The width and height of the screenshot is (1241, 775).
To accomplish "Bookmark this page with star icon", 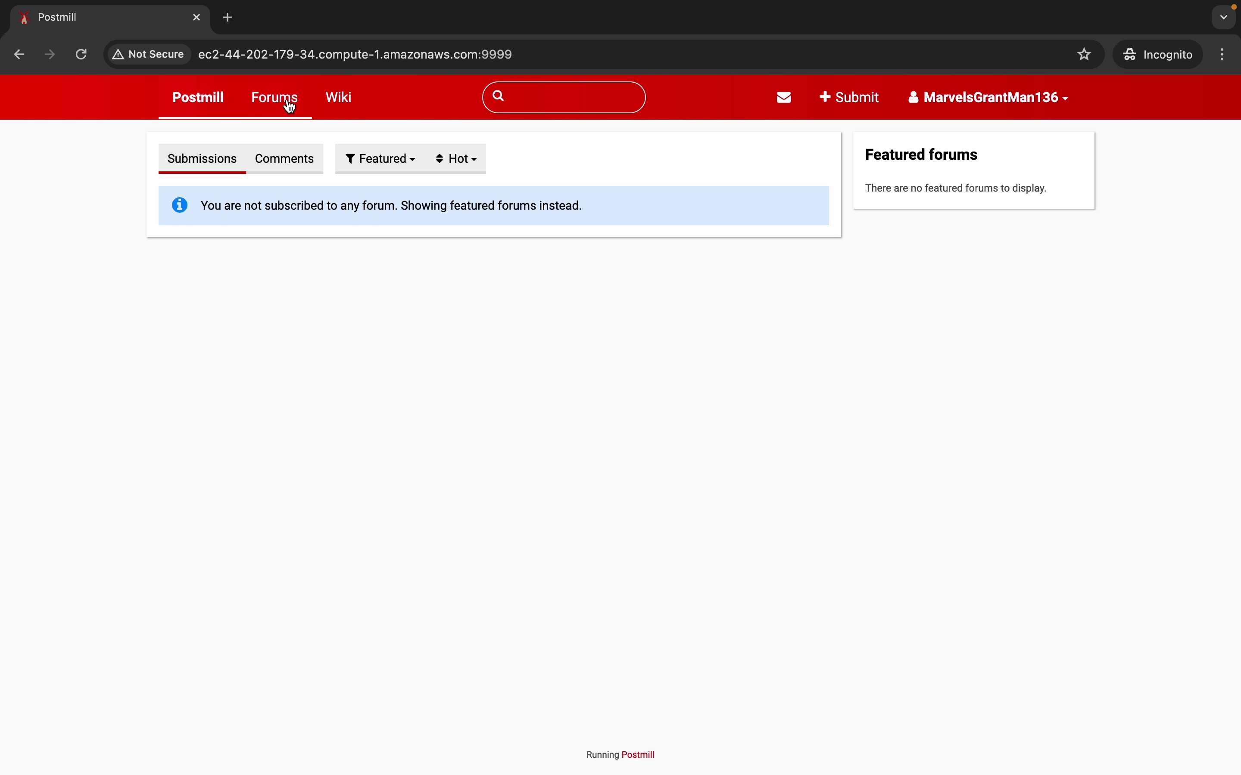I will (x=1084, y=54).
